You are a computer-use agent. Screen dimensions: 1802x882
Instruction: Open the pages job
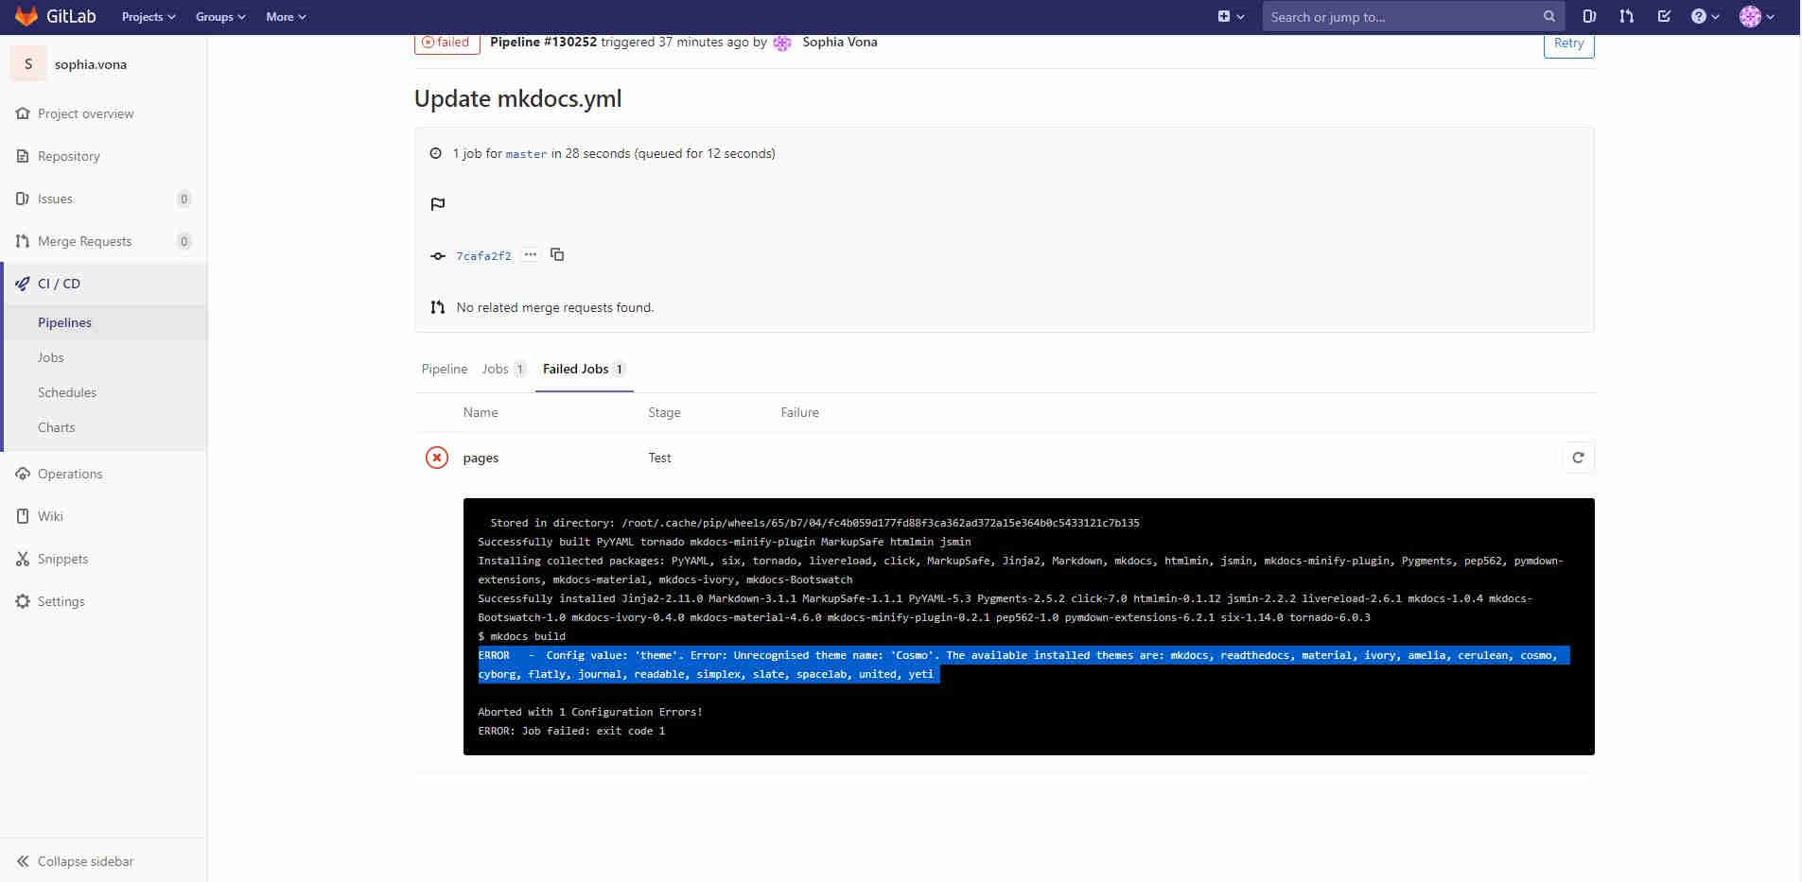(481, 458)
